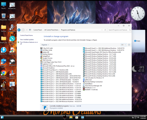Select StartAllBack program entry
Viewport: 147px width, 120px height.
(x=88, y=84)
